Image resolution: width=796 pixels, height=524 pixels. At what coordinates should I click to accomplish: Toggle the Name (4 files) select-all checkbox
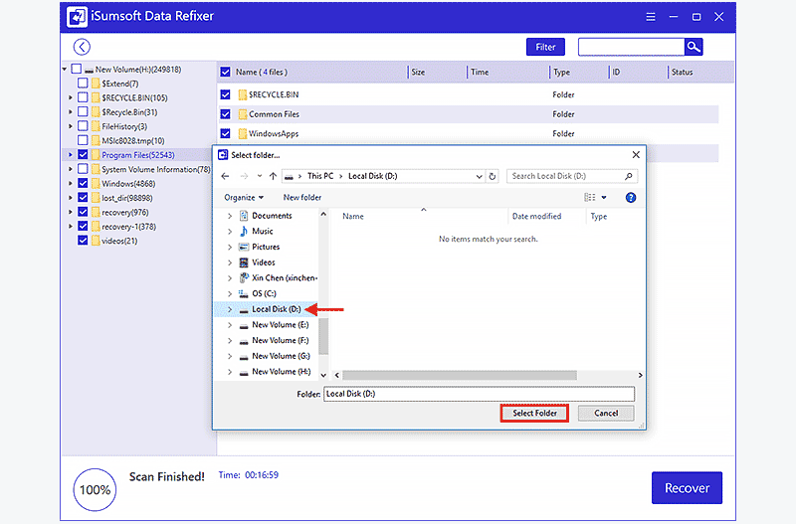point(226,72)
